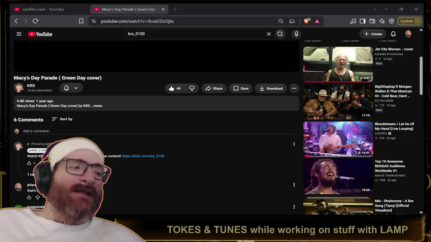Viewport: 431px width, 242px height.
Task: Open the Brave Rewards triangle icon
Action: pyautogui.click(x=317, y=21)
